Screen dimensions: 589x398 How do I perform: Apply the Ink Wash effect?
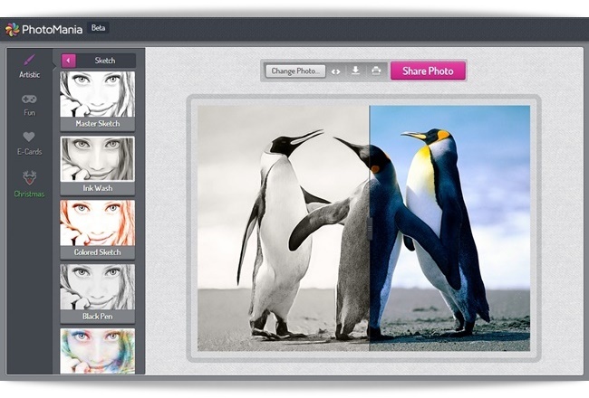click(x=97, y=166)
